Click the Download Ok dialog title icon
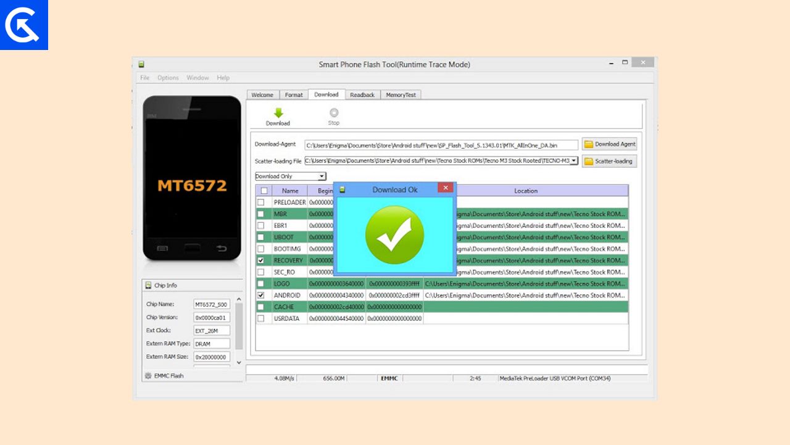This screenshot has height=445, width=790. (x=343, y=189)
